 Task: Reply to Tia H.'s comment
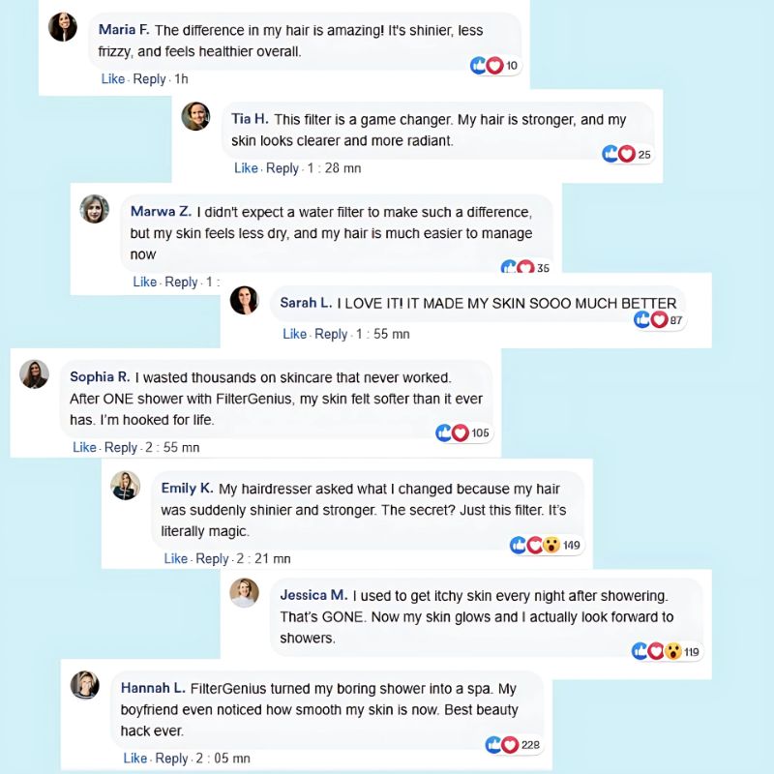click(x=283, y=168)
